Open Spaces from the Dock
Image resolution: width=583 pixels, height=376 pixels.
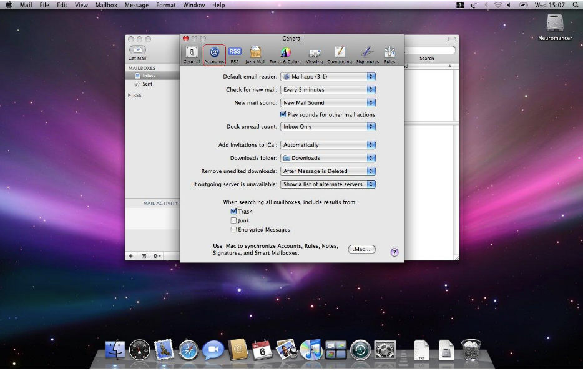(336, 350)
